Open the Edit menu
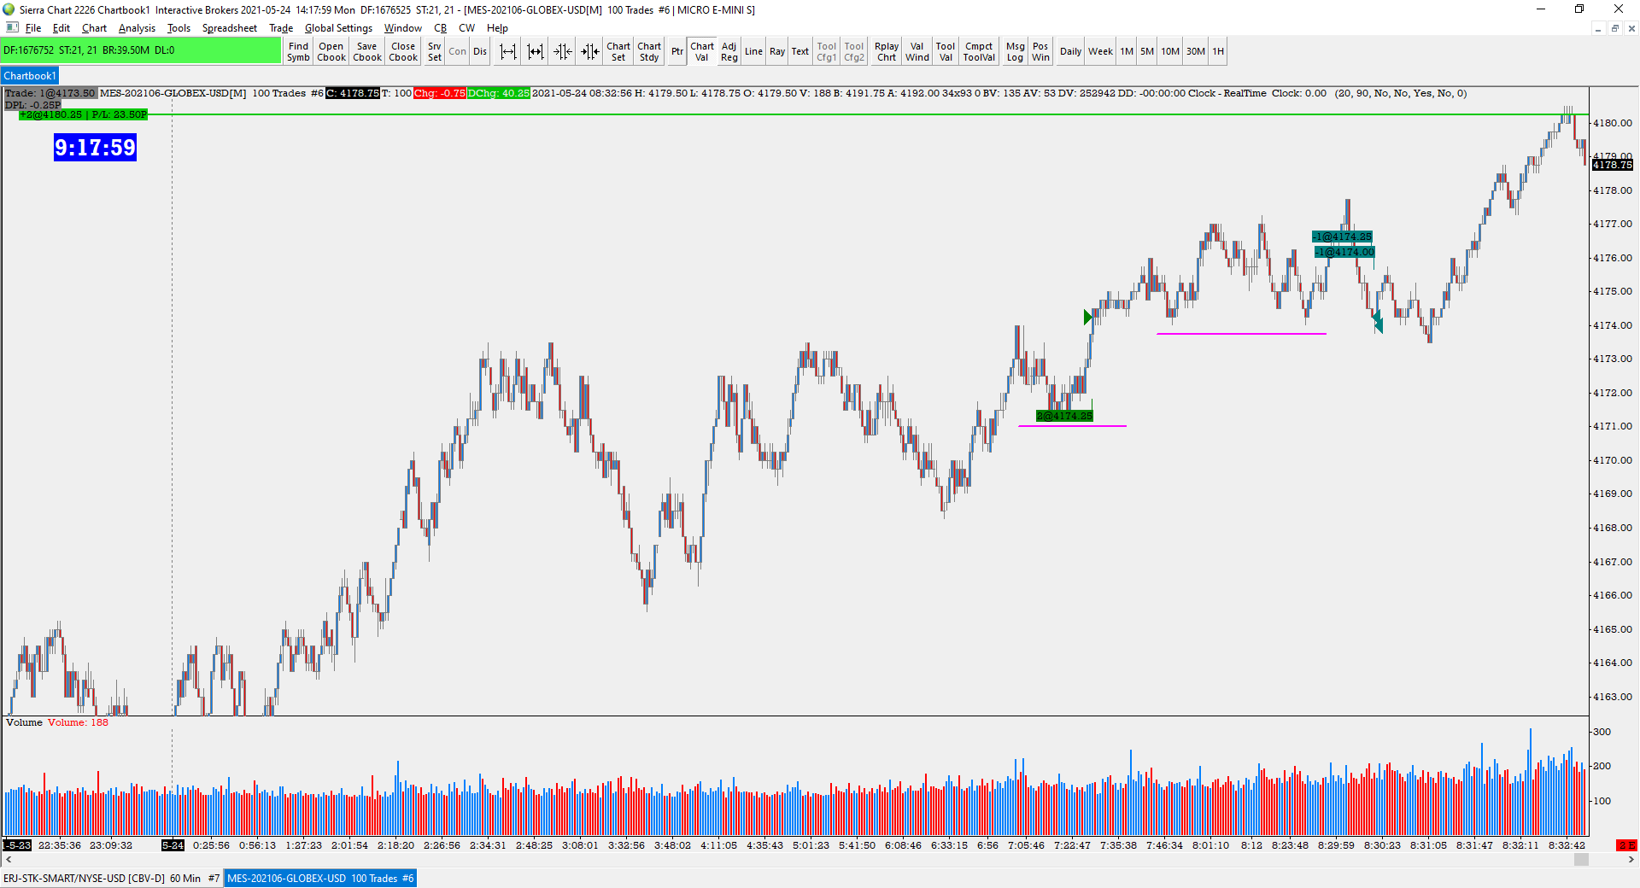1640x888 pixels. (x=61, y=28)
